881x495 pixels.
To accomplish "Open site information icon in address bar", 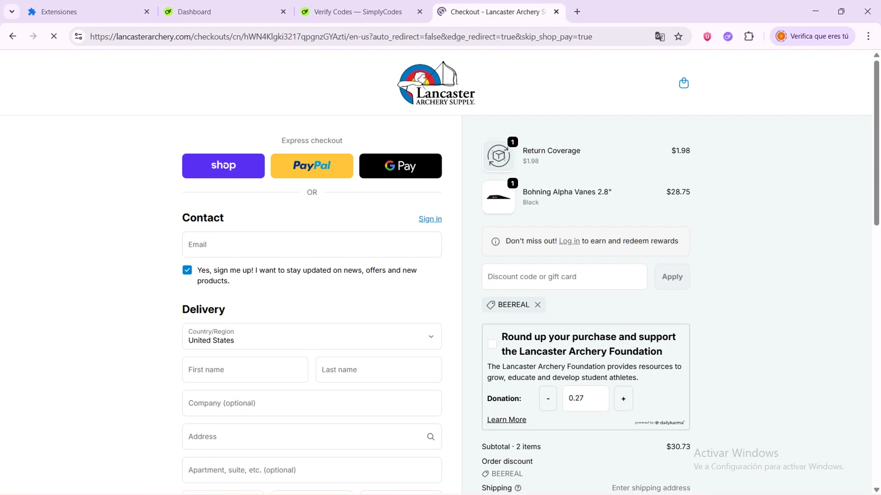I will 78,36.
